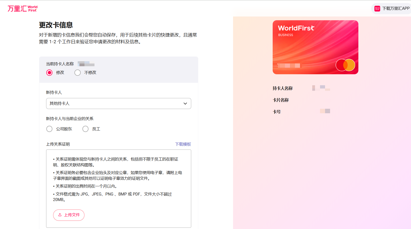Expand the new cardholder selection list

(x=119, y=103)
